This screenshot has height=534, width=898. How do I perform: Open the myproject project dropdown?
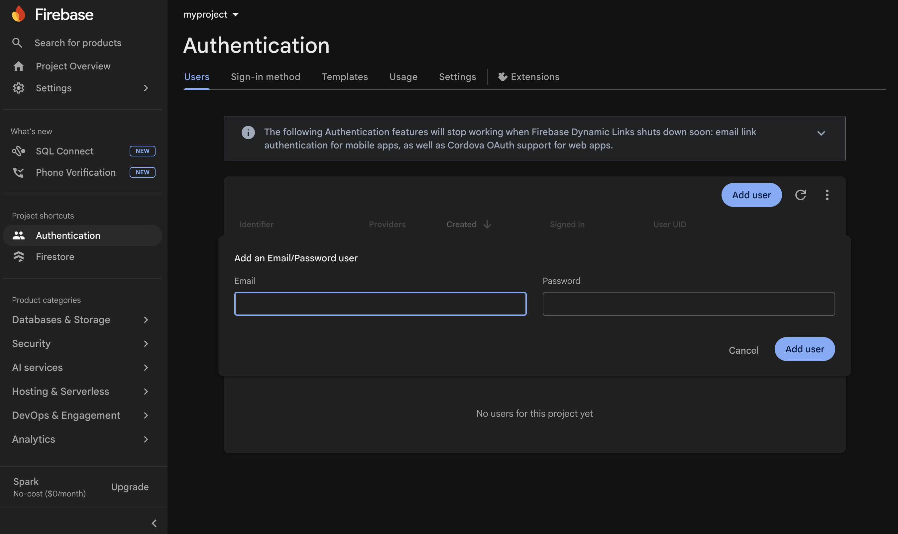click(x=211, y=14)
